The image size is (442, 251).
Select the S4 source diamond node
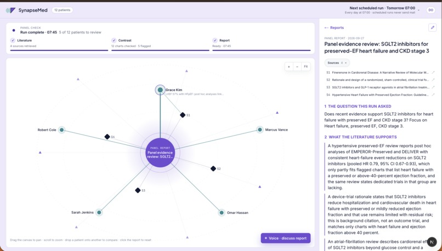tap(107, 137)
